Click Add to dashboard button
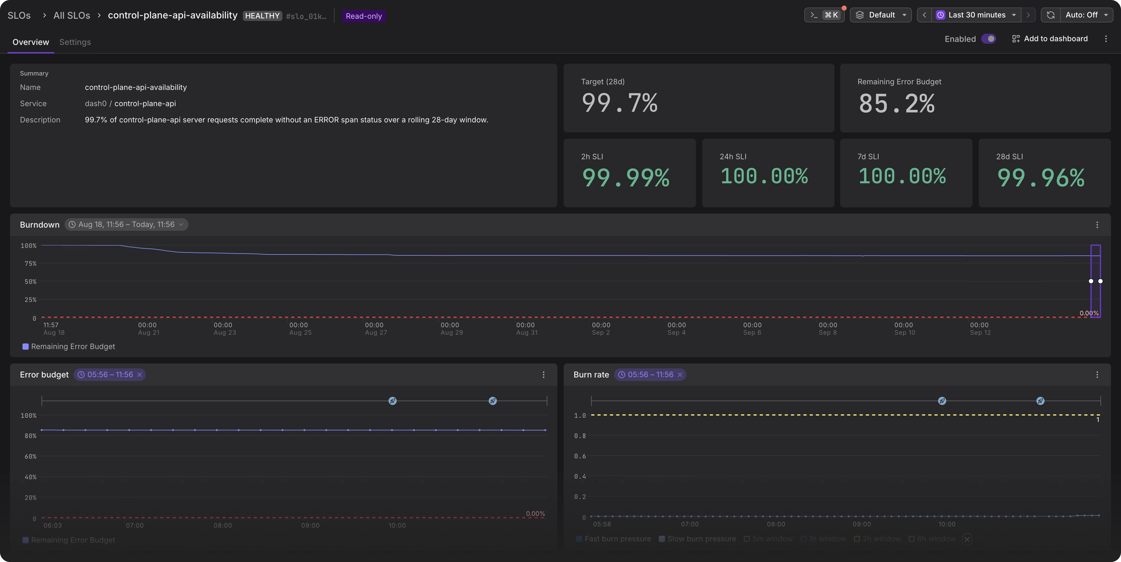This screenshot has width=1121, height=562. (x=1050, y=39)
